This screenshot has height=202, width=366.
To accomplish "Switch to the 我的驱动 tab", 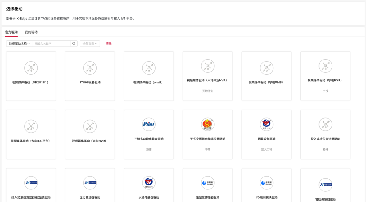I will tap(31, 32).
